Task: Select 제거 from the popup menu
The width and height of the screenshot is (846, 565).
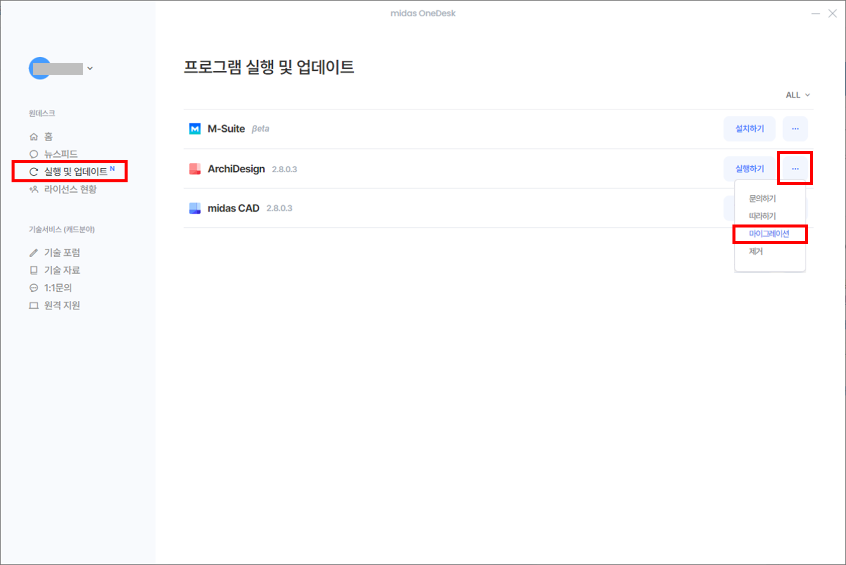Action: point(756,251)
